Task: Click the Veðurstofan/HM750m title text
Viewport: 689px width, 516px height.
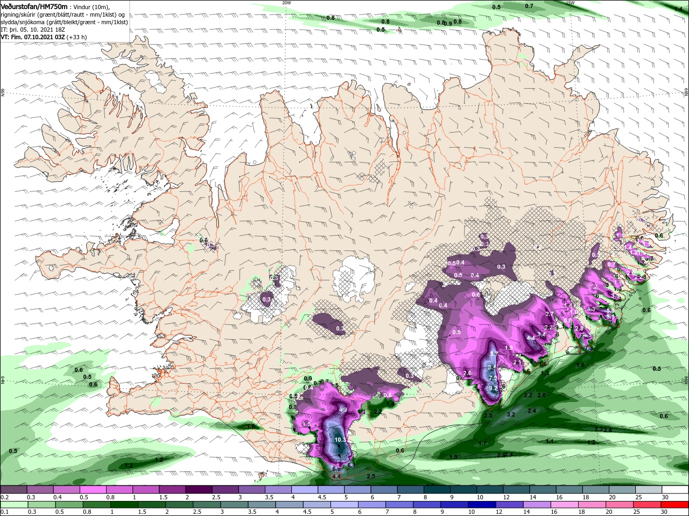Action: pos(34,6)
